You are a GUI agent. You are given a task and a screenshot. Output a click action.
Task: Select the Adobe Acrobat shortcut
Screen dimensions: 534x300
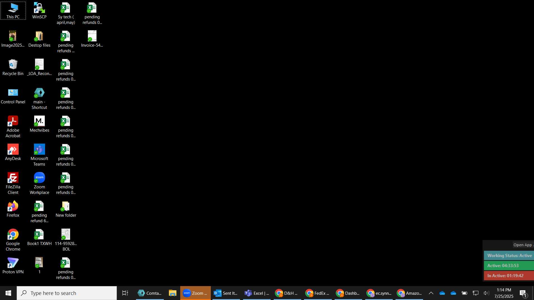point(13,127)
